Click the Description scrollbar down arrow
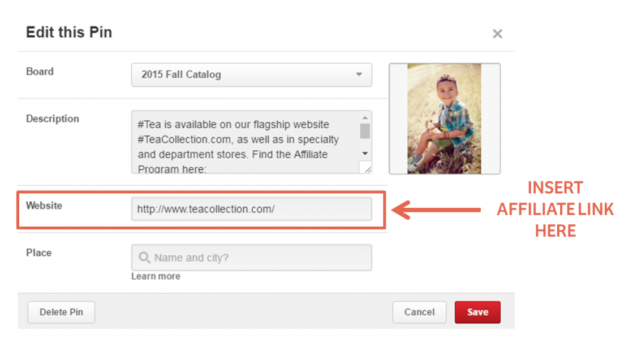 [x=365, y=153]
